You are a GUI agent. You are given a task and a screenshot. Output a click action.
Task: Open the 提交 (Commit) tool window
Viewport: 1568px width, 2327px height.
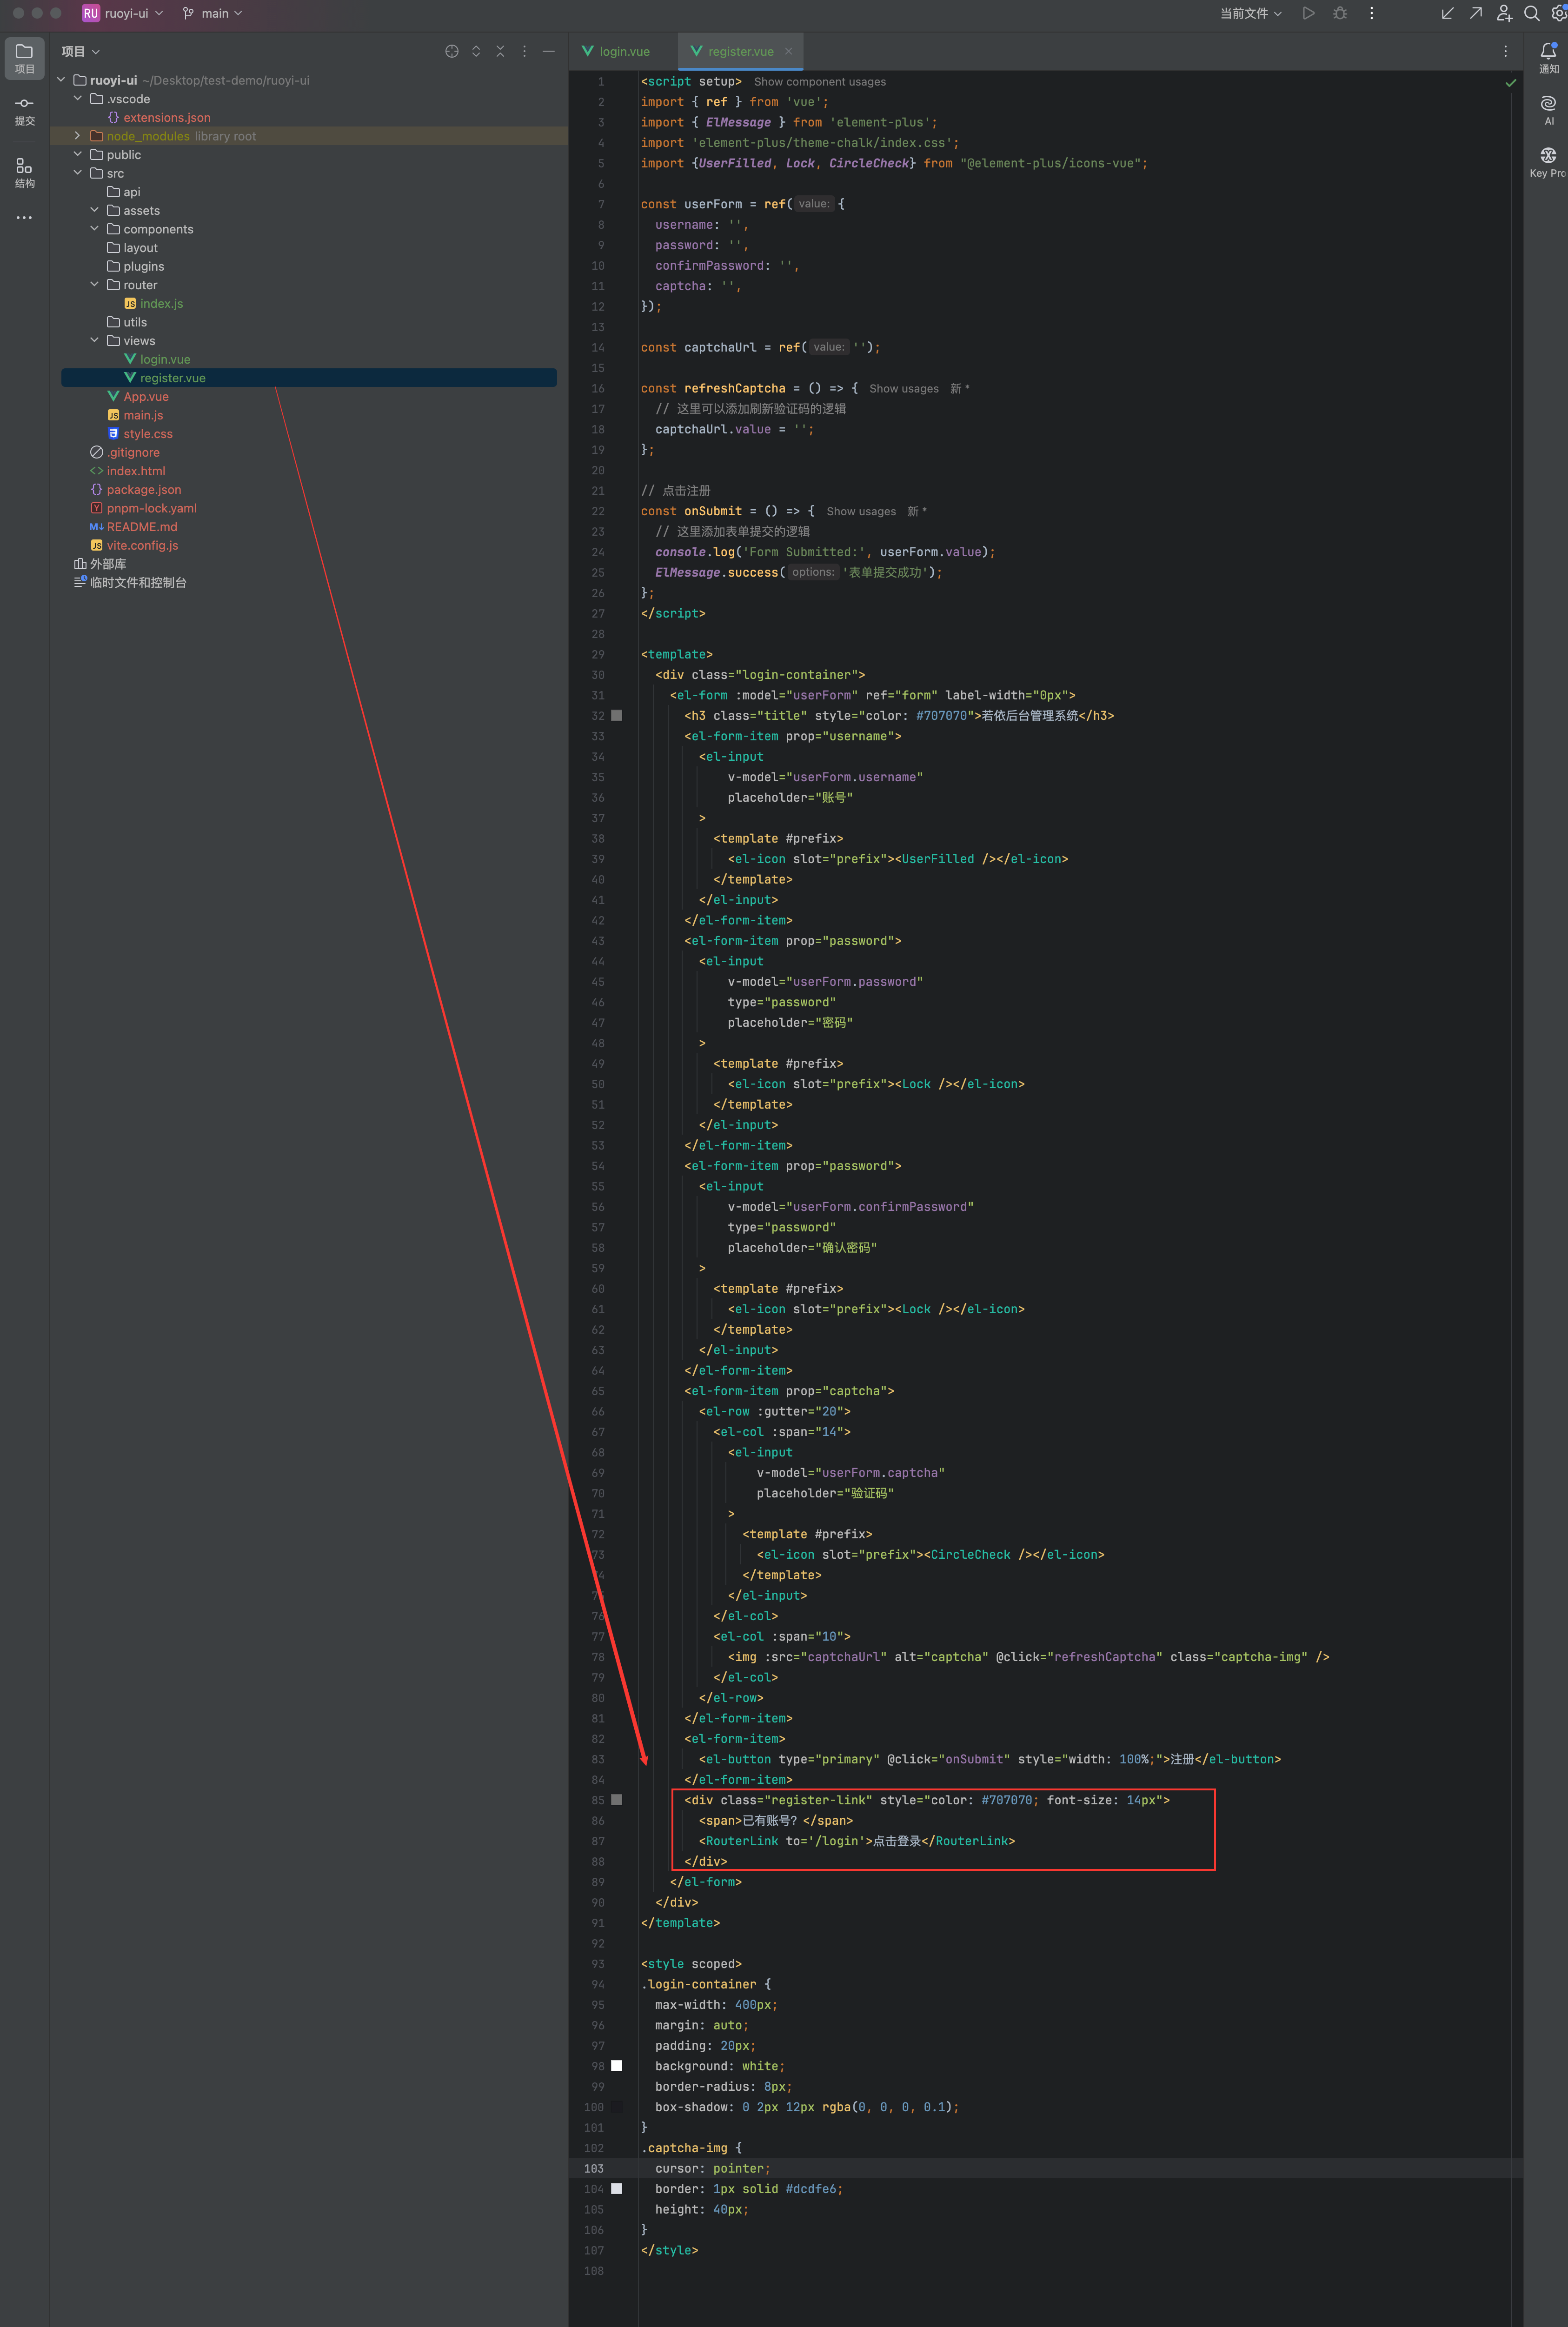[x=24, y=110]
